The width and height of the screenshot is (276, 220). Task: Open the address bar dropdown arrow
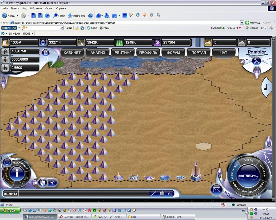coord(242,23)
